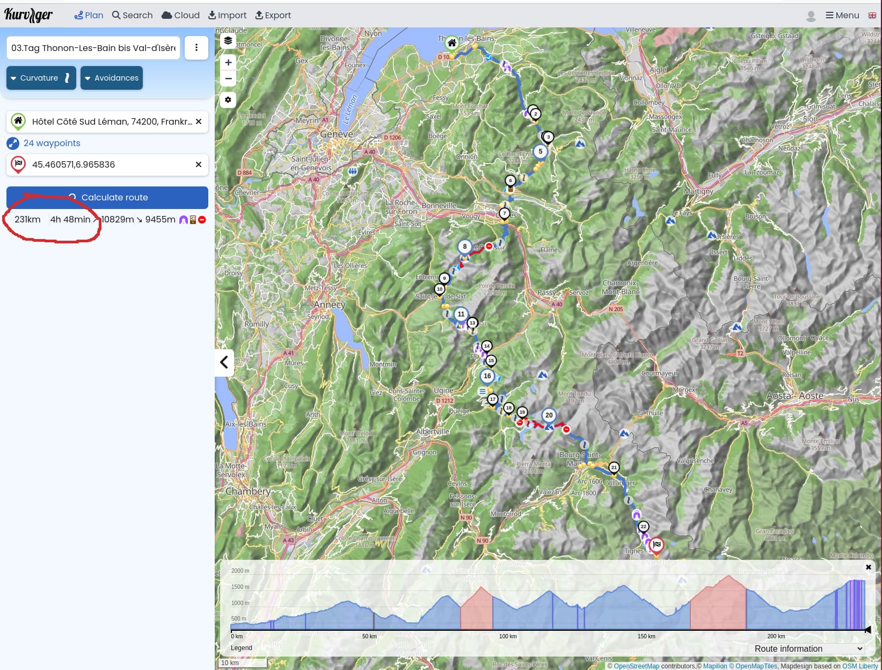Open route options three-dot menu

coord(196,48)
